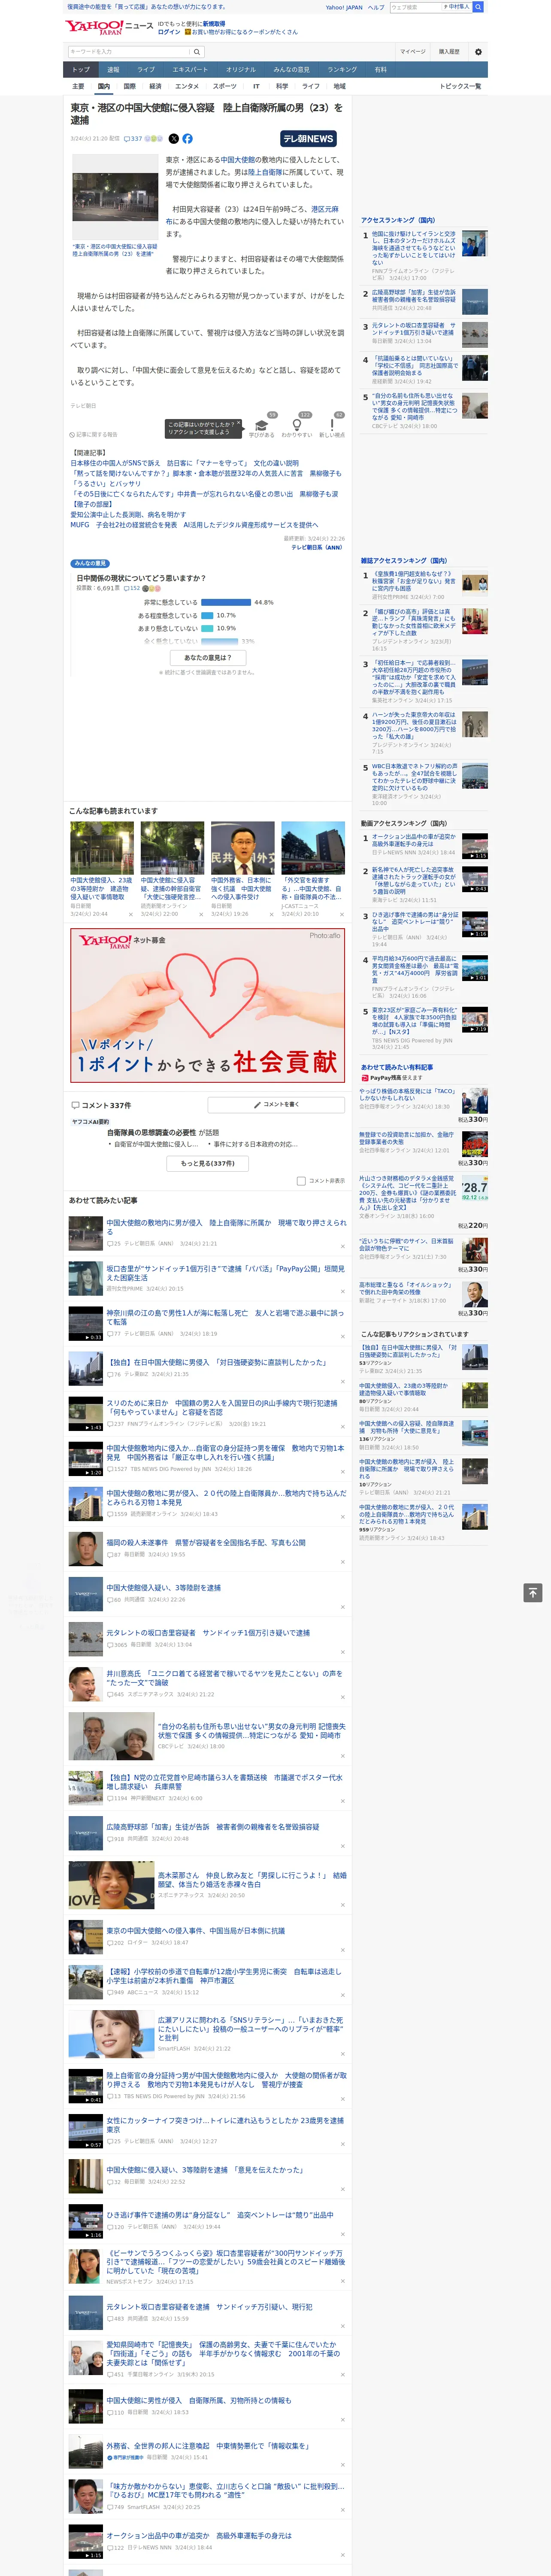Toggle the コメント非表示 checkbox
The height and width of the screenshot is (2576, 551).
(301, 1181)
